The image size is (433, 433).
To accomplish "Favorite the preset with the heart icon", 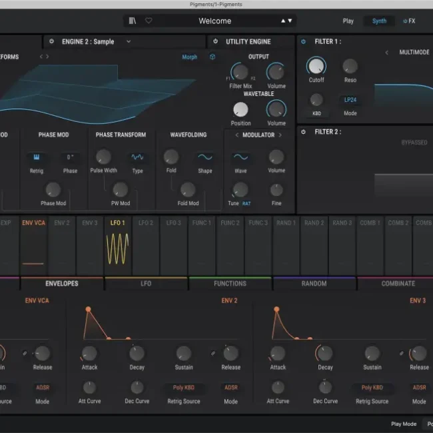I will click(x=149, y=21).
